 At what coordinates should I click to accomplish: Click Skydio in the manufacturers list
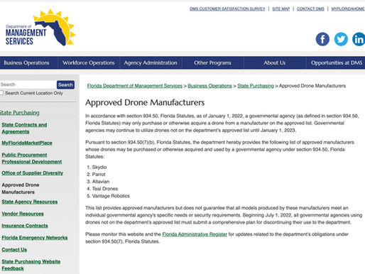click(x=99, y=167)
